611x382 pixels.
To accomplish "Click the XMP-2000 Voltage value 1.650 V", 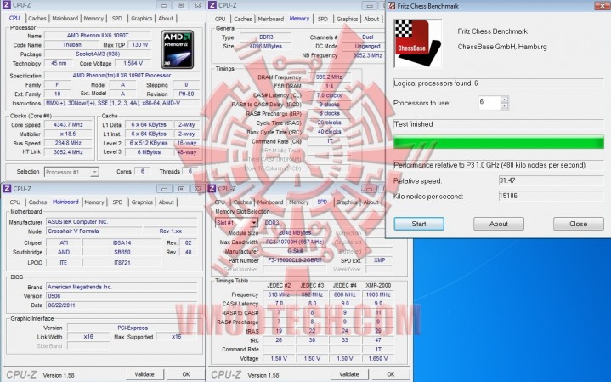I will pyautogui.click(x=378, y=358).
